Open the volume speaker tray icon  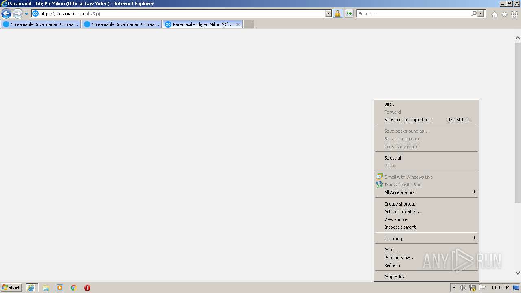tap(463, 288)
